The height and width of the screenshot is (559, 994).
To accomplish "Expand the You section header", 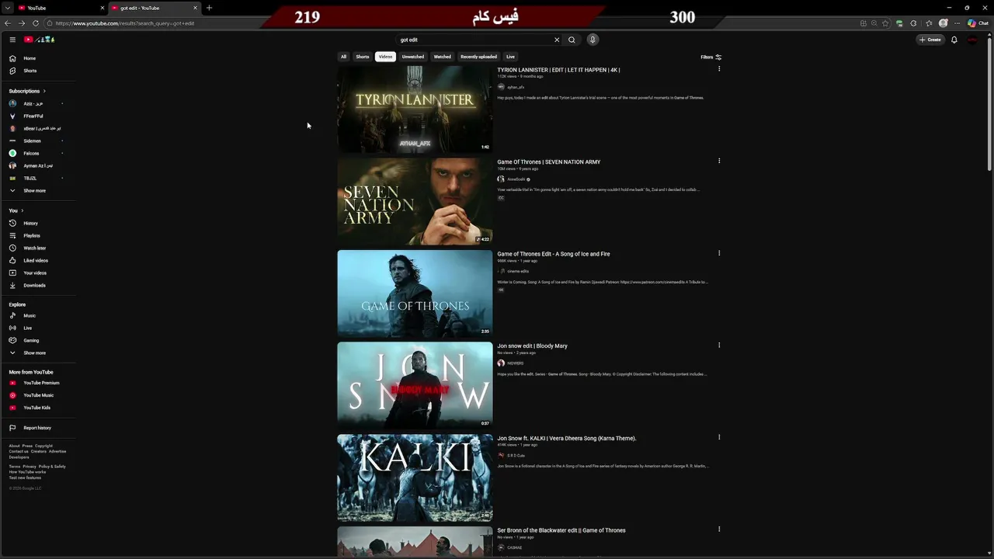I will [x=16, y=210].
